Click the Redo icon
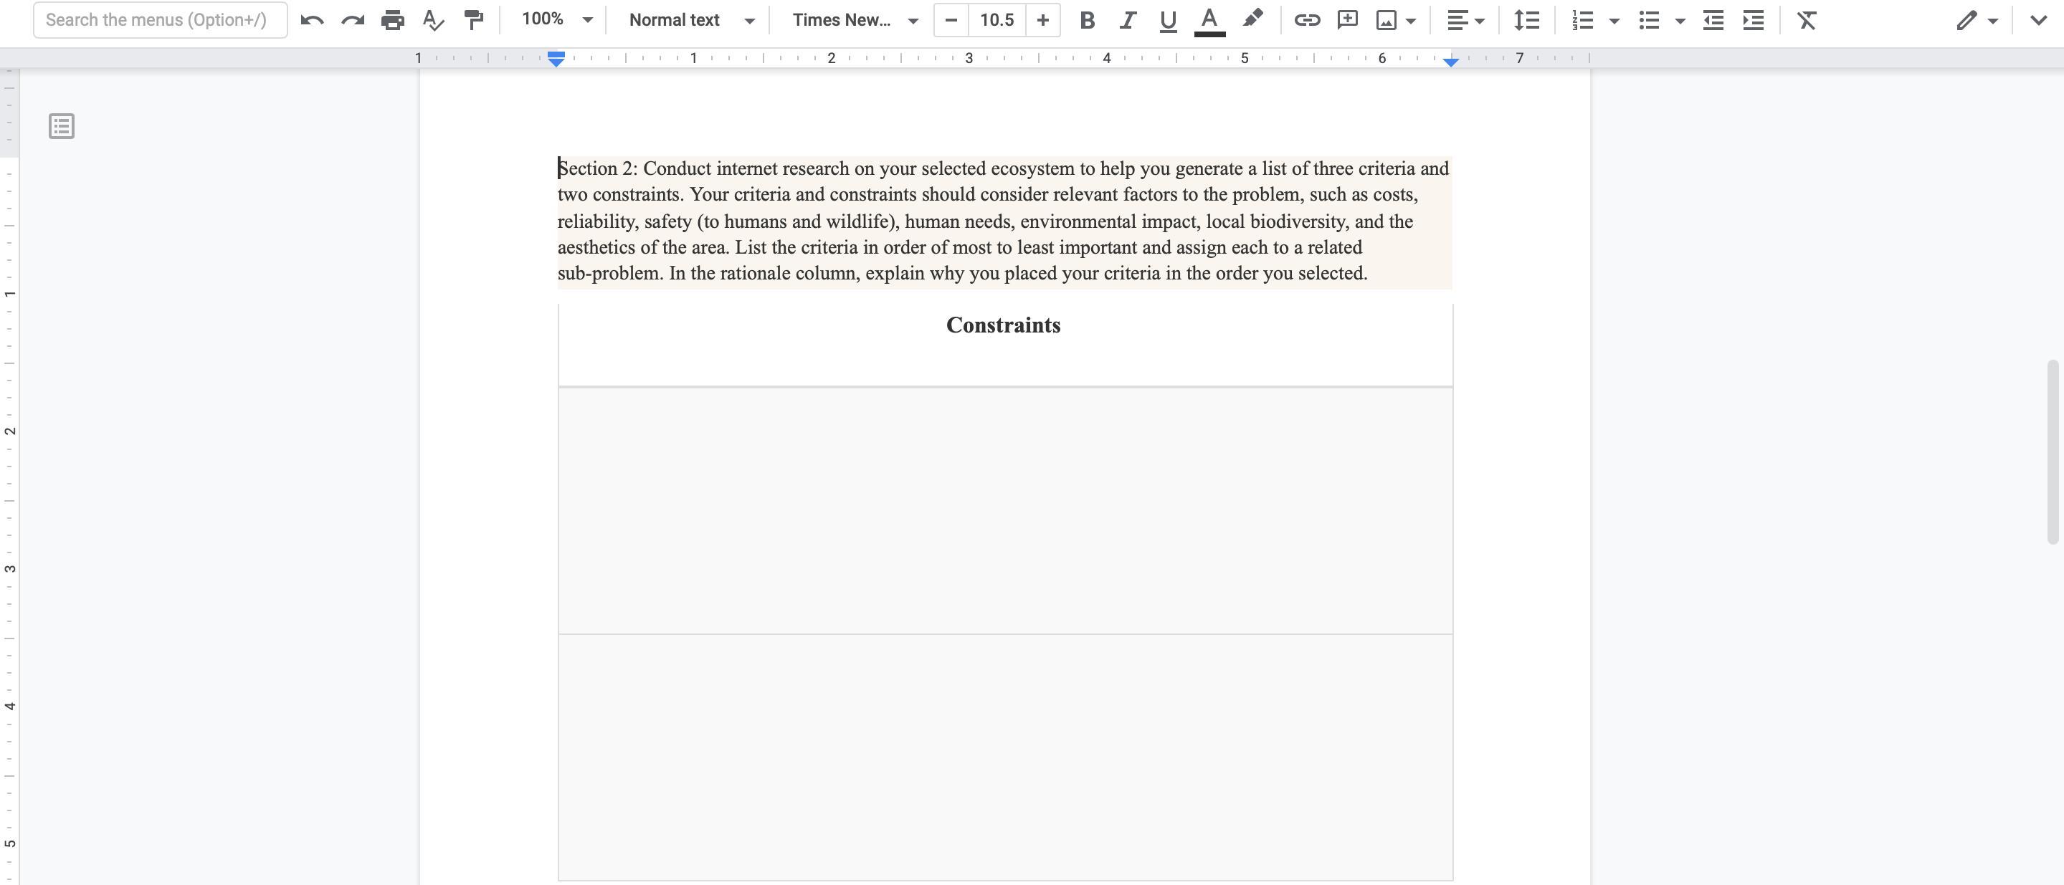The width and height of the screenshot is (2064, 885). 353,20
